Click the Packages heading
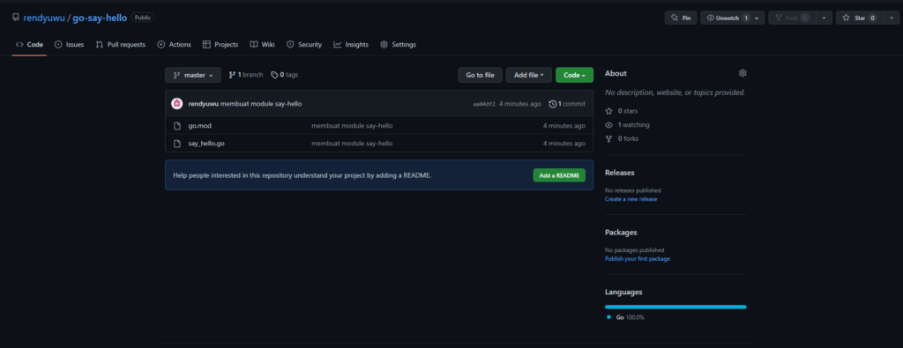903x348 pixels. click(x=621, y=233)
